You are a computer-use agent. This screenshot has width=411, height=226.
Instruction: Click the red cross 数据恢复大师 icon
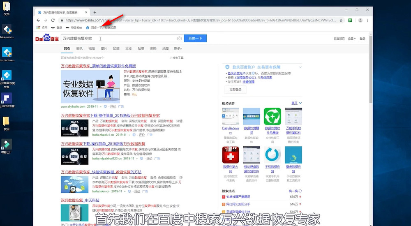coord(231,155)
